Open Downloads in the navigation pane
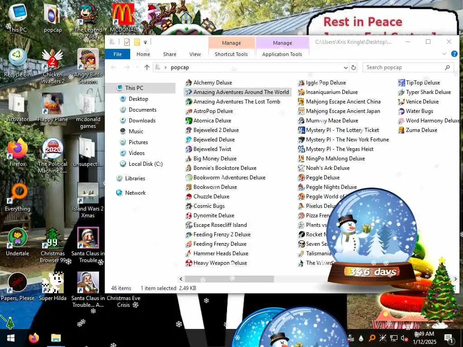Image resolution: width=463 pixels, height=347 pixels. pyautogui.click(x=142, y=121)
